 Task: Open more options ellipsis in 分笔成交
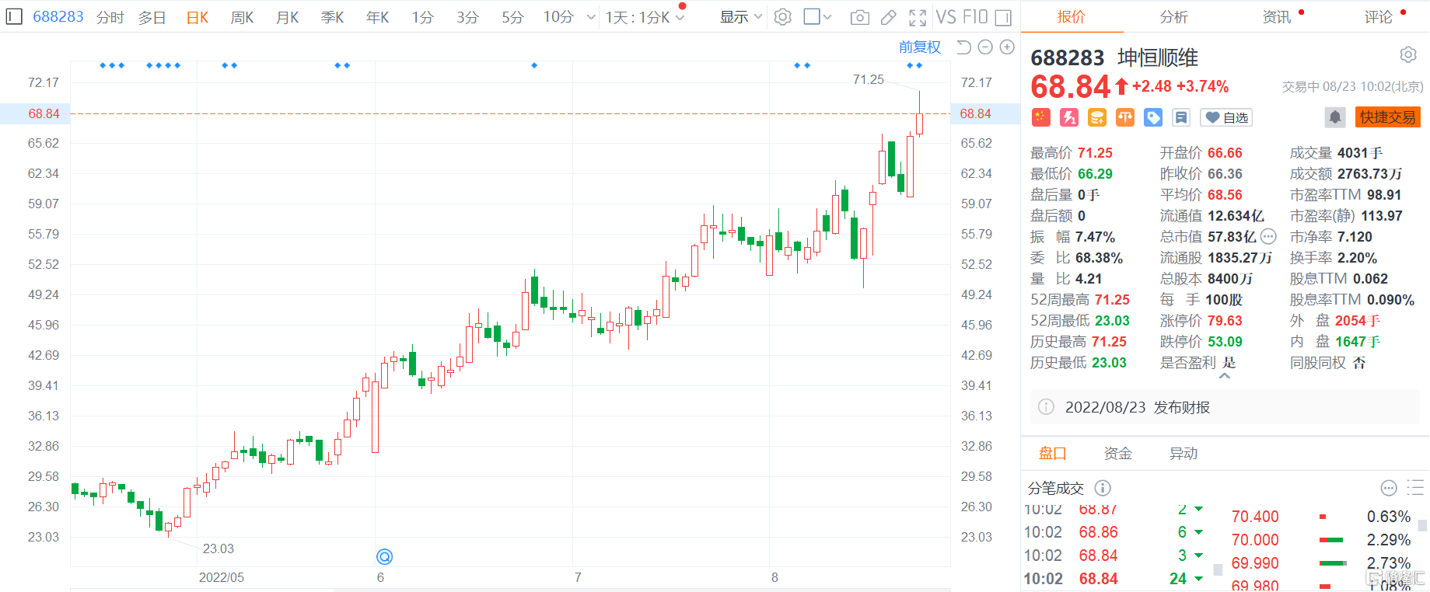(x=1389, y=488)
